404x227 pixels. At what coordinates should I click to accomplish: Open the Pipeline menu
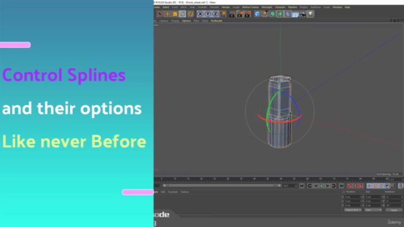coord(292,7)
